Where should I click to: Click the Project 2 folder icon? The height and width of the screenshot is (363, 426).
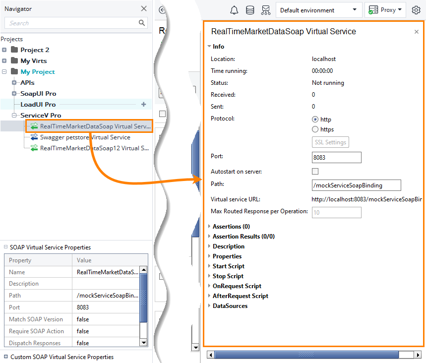coord(14,50)
